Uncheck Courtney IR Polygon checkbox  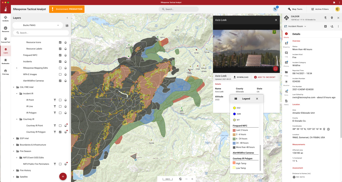pos(60,132)
